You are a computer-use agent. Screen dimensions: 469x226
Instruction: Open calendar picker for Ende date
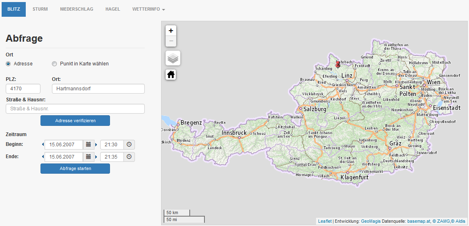88,157
